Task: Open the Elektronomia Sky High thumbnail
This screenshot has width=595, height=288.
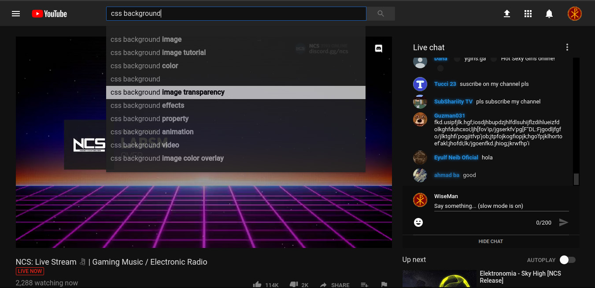Action: tap(440, 279)
